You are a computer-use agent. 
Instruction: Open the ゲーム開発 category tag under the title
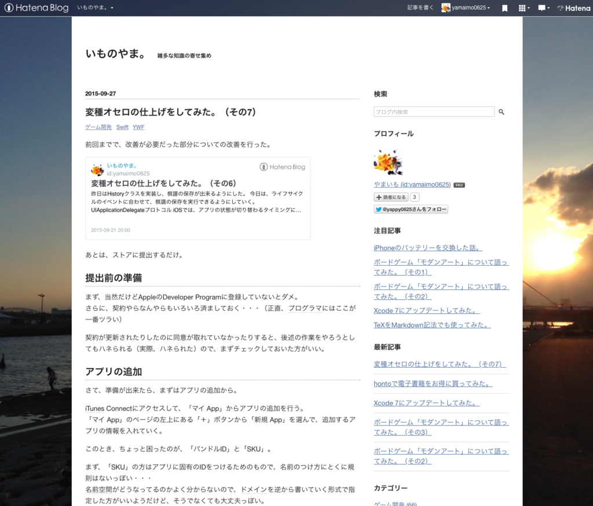pyautogui.click(x=98, y=127)
